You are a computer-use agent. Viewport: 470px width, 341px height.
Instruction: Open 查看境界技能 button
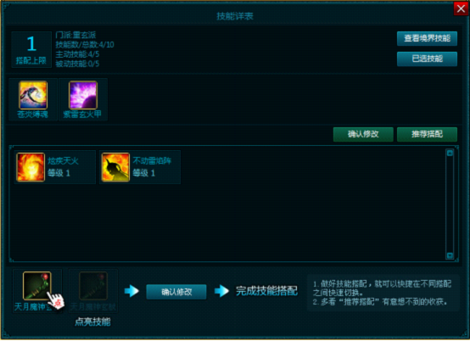[427, 38]
